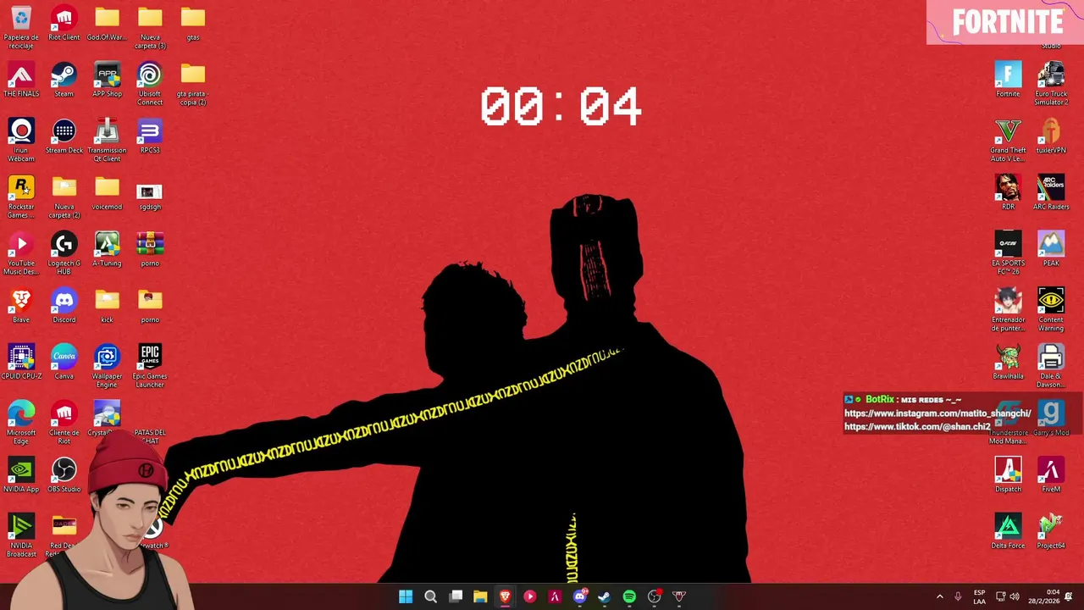Launch Microsoft Edge from desktop
This screenshot has width=1084, height=610.
21,423
